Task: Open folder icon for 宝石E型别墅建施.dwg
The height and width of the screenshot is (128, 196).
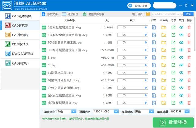Action: [x=164, y=103]
